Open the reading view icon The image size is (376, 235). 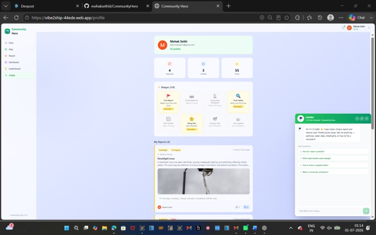(x=279, y=18)
